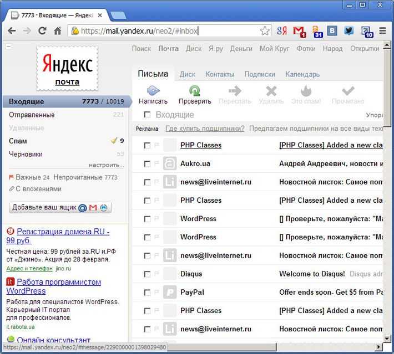Click the importance flag on Aukro.ua row

156,163
